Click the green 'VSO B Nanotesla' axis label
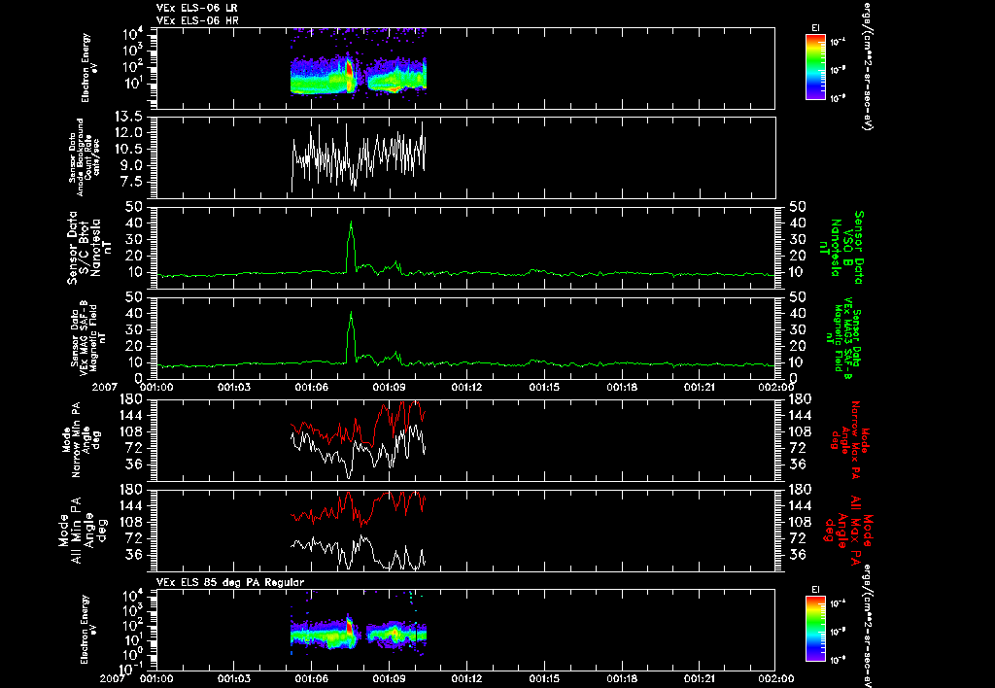The image size is (995, 688). 841,248
